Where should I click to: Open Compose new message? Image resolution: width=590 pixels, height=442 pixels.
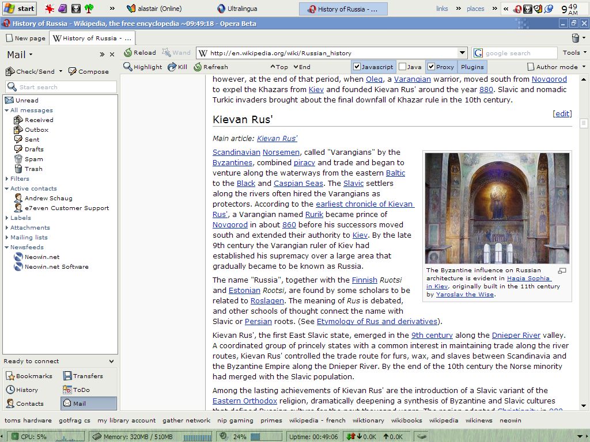[72, 72]
